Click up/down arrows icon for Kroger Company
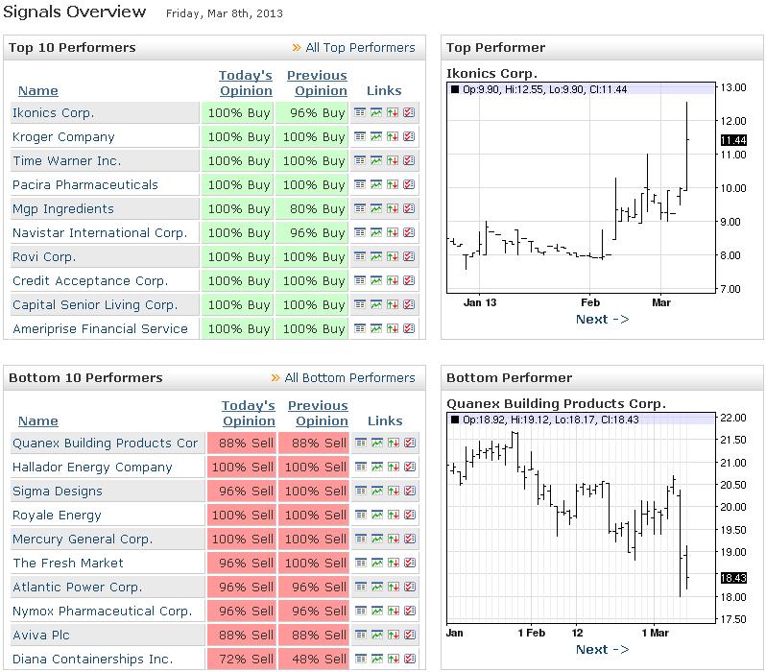 click(x=393, y=137)
